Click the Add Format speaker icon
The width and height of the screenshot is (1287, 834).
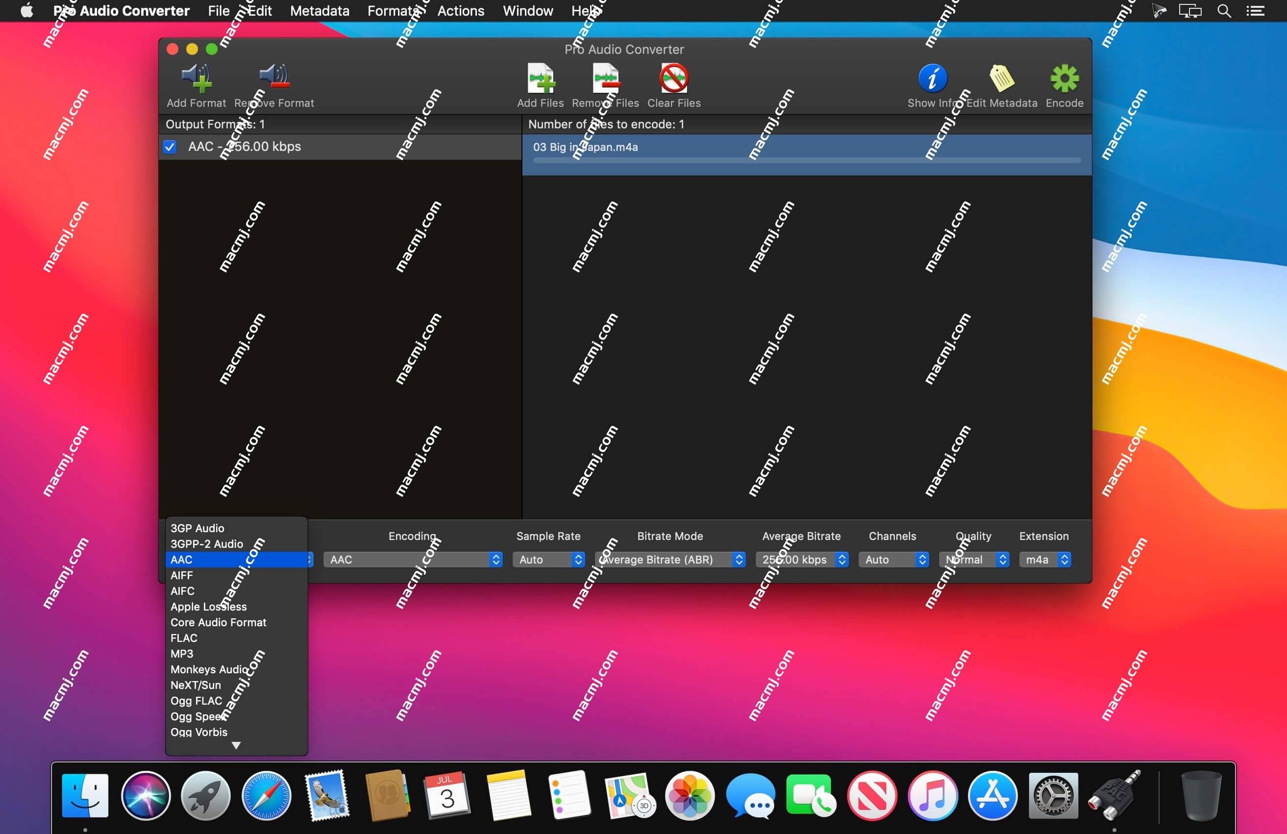coord(197,78)
